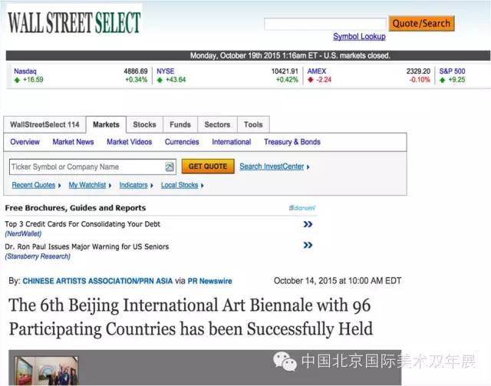
Task: Switch to the Stocks tab
Action: point(144,124)
